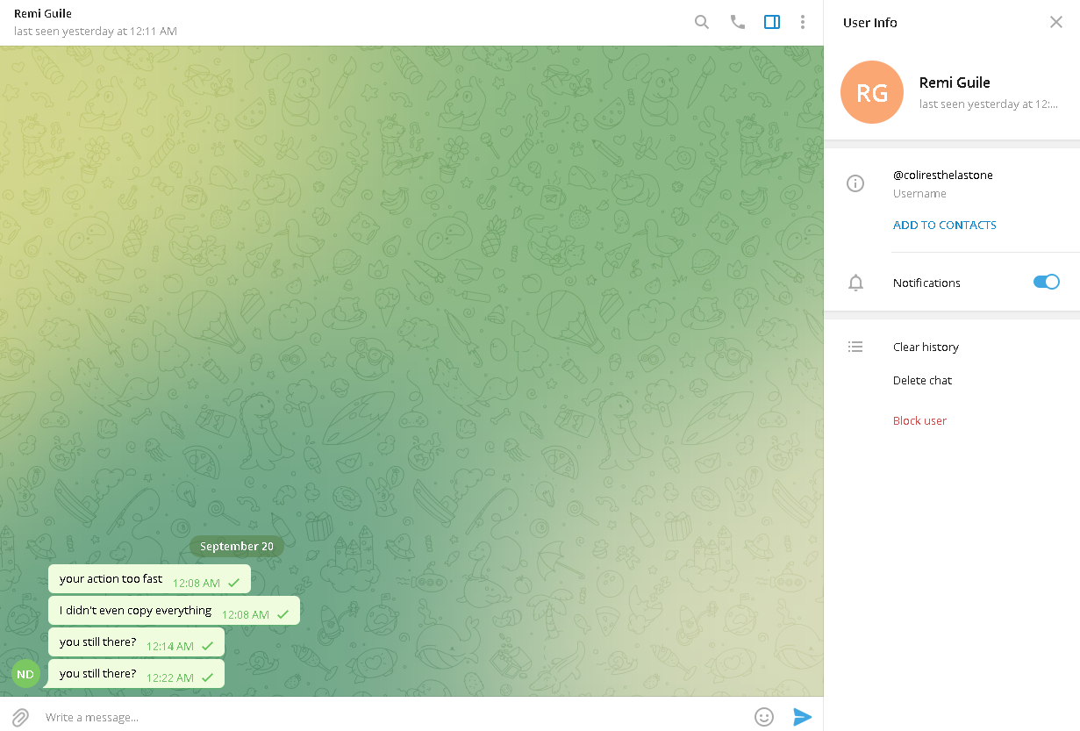This screenshot has height=731, width=1080.
Task: Select 'you still there?' message from 12:14 AM
Action: click(136, 642)
